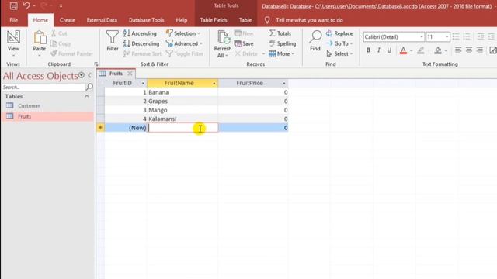Screen dimensions: 497x279
Task: Open the FruitID column filter arrow
Action: click(143, 83)
